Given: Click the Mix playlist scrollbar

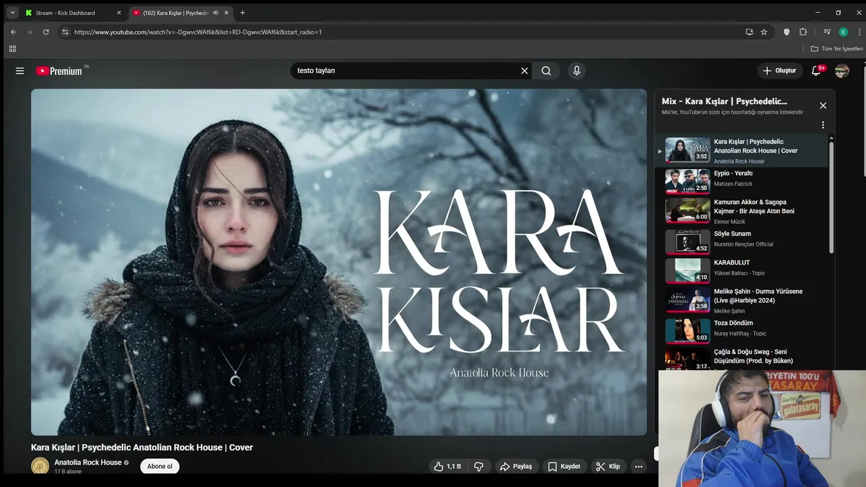Looking at the screenshot, I should (x=831, y=196).
